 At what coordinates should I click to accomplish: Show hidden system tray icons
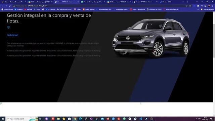196,119
